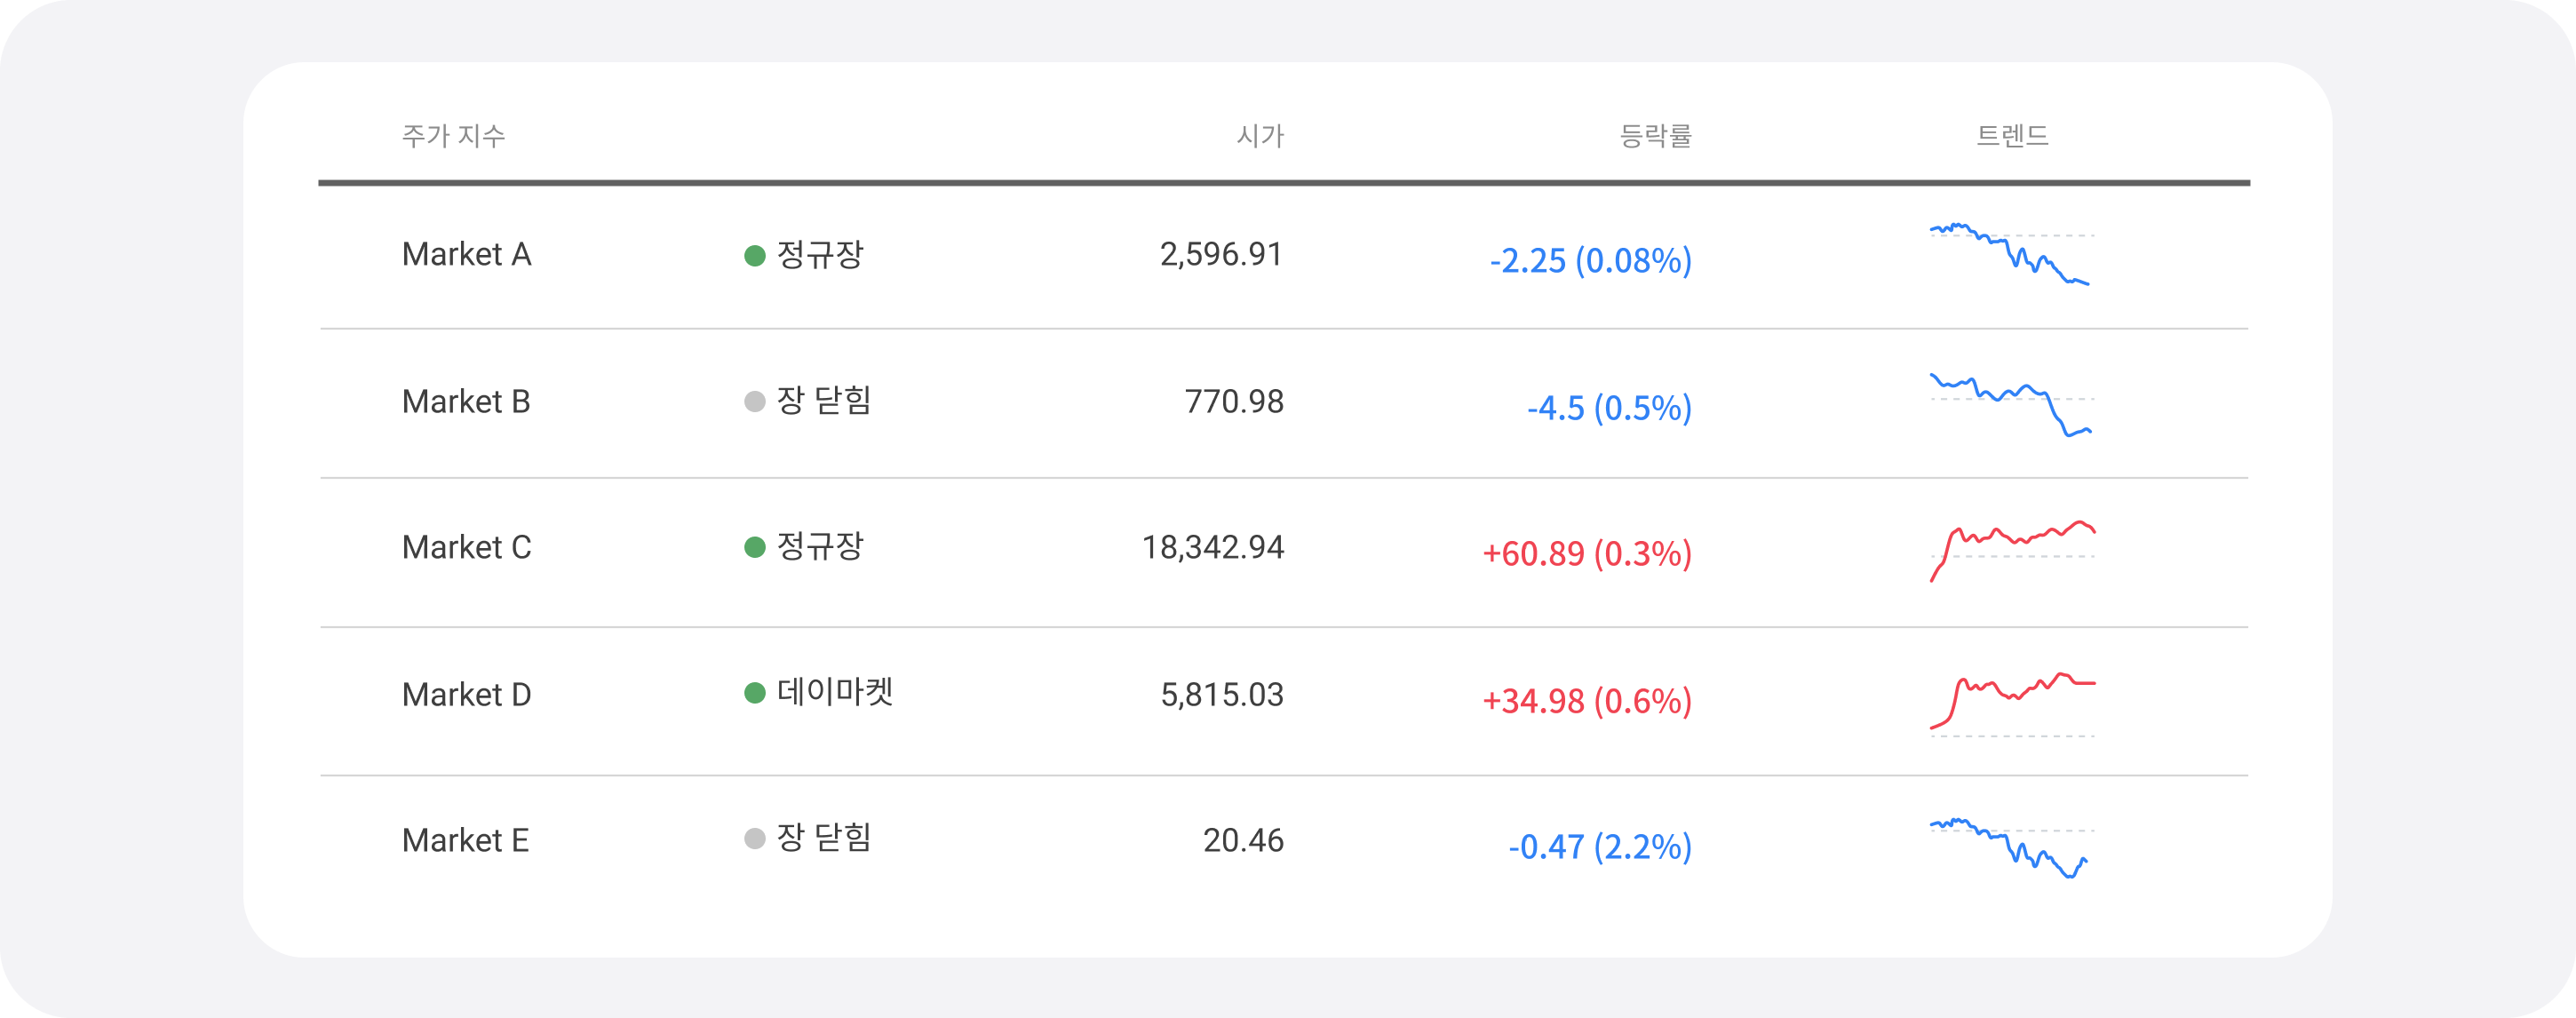Viewport: 2576px width, 1018px height.
Task: Click the green status dot for Market C
Action: click(755, 548)
